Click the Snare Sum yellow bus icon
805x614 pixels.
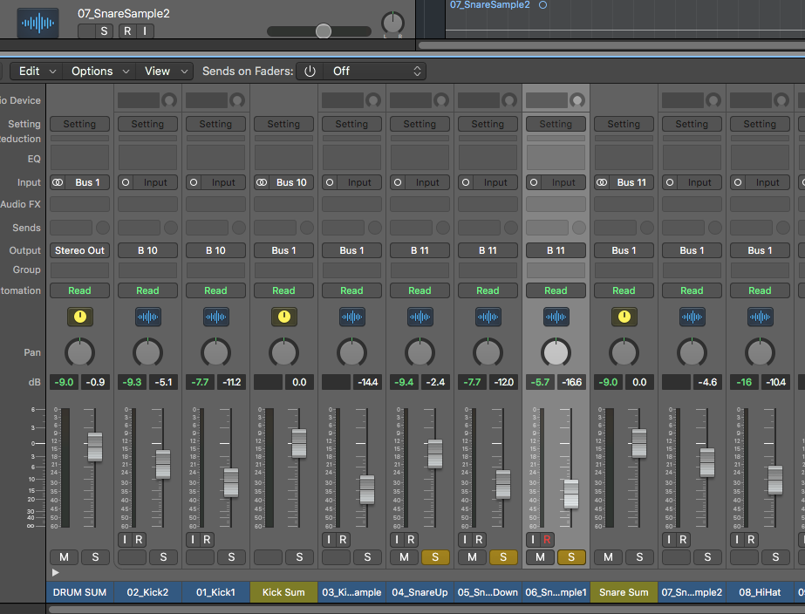pyautogui.click(x=624, y=317)
